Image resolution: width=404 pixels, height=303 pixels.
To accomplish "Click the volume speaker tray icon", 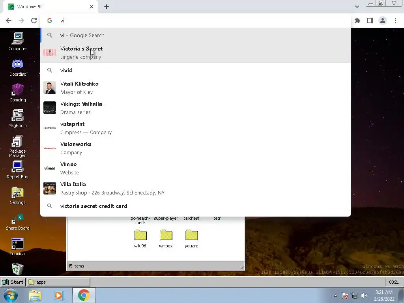I will pos(364,296).
